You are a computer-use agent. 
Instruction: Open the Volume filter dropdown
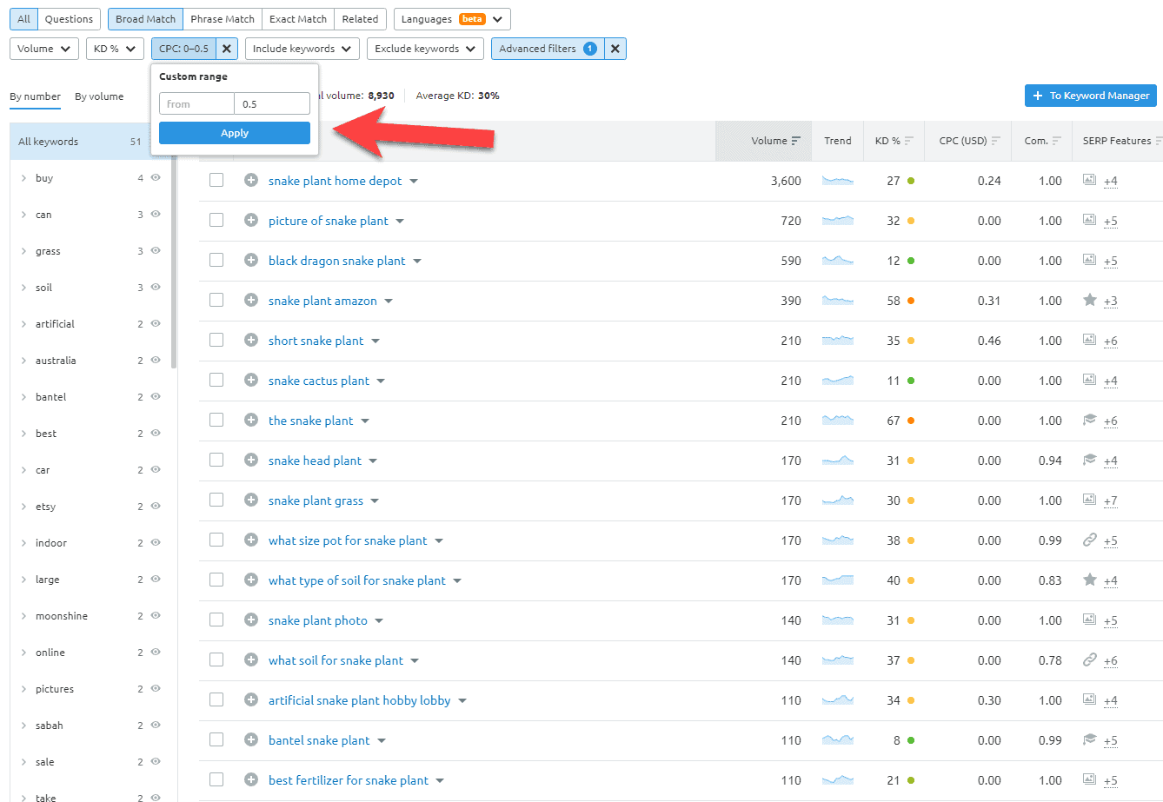(44, 49)
